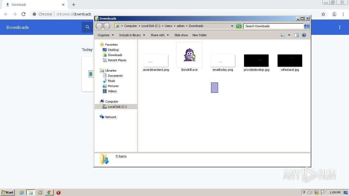Viewport: 349px width, 196px height.
Task: Expand view options dropdown arrow
Action: (x=289, y=35)
